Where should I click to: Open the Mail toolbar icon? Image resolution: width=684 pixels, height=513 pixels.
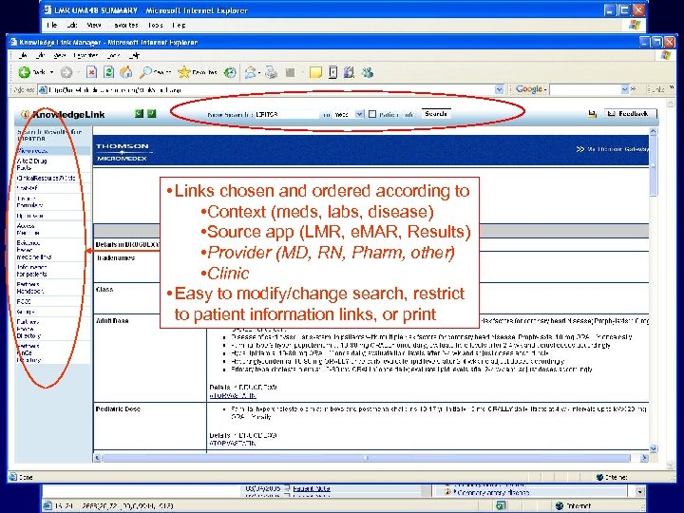click(x=250, y=72)
